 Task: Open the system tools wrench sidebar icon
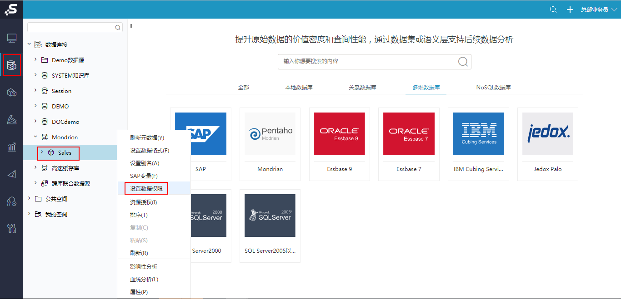tap(12, 228)
